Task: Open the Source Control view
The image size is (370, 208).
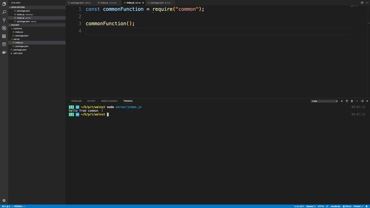Action: pos(4,20)
